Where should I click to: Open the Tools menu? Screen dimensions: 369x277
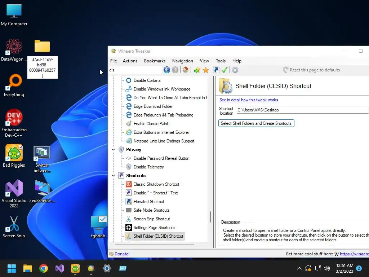(x=221, y=61)
